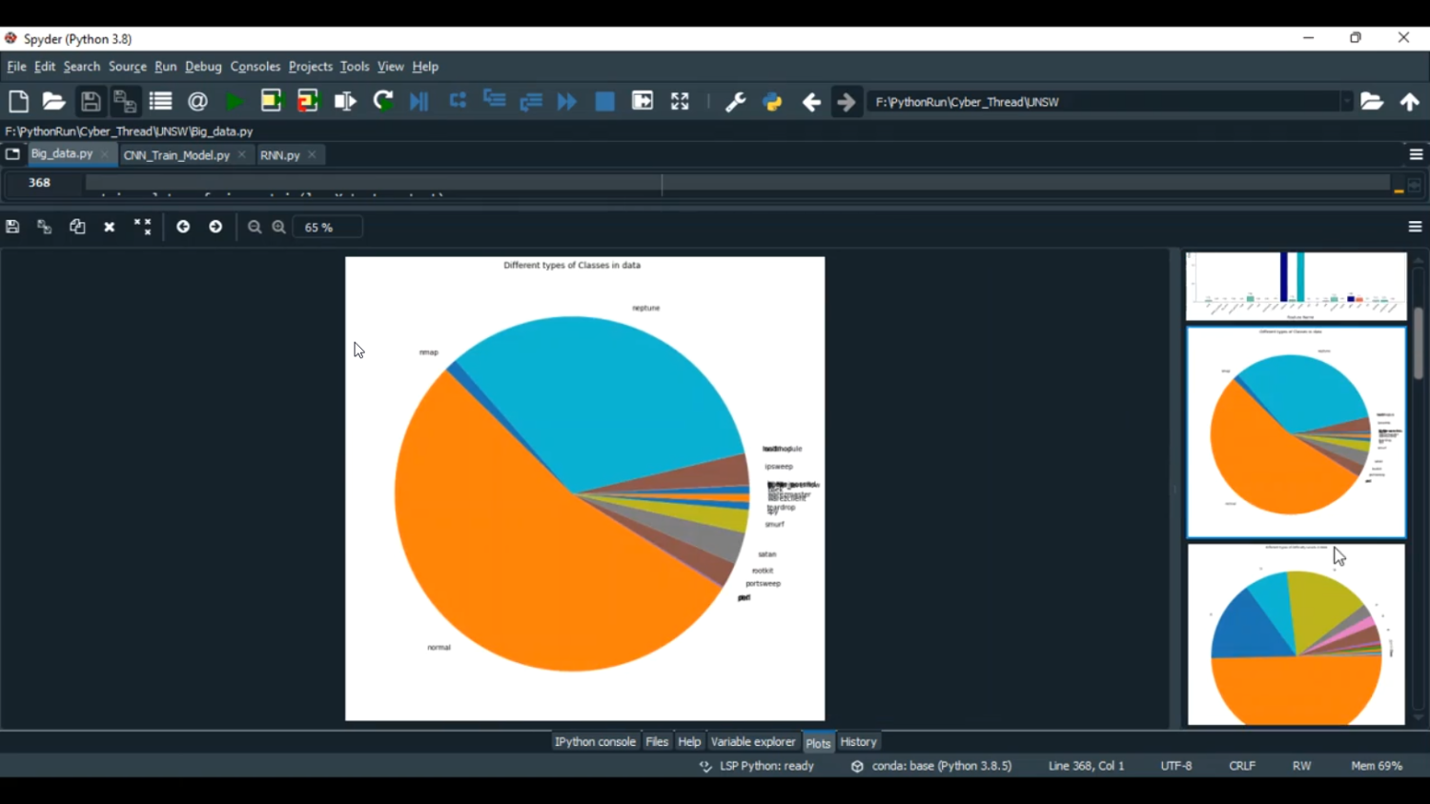Open the editor pane hamburger options menu
This screenshot has height=804, width=1430.
[x=1416, y=154]
